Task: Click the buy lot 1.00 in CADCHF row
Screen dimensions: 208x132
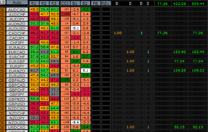Action: click(x=118, y=33)
